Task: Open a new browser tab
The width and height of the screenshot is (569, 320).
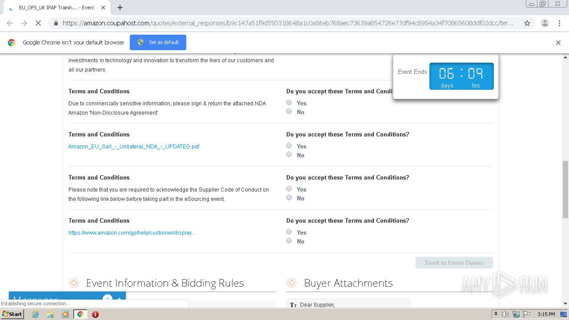Action: click(x=120, y=8)
